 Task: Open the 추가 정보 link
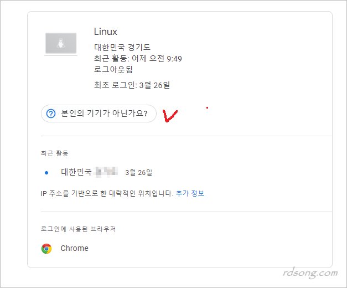[190, 193]
